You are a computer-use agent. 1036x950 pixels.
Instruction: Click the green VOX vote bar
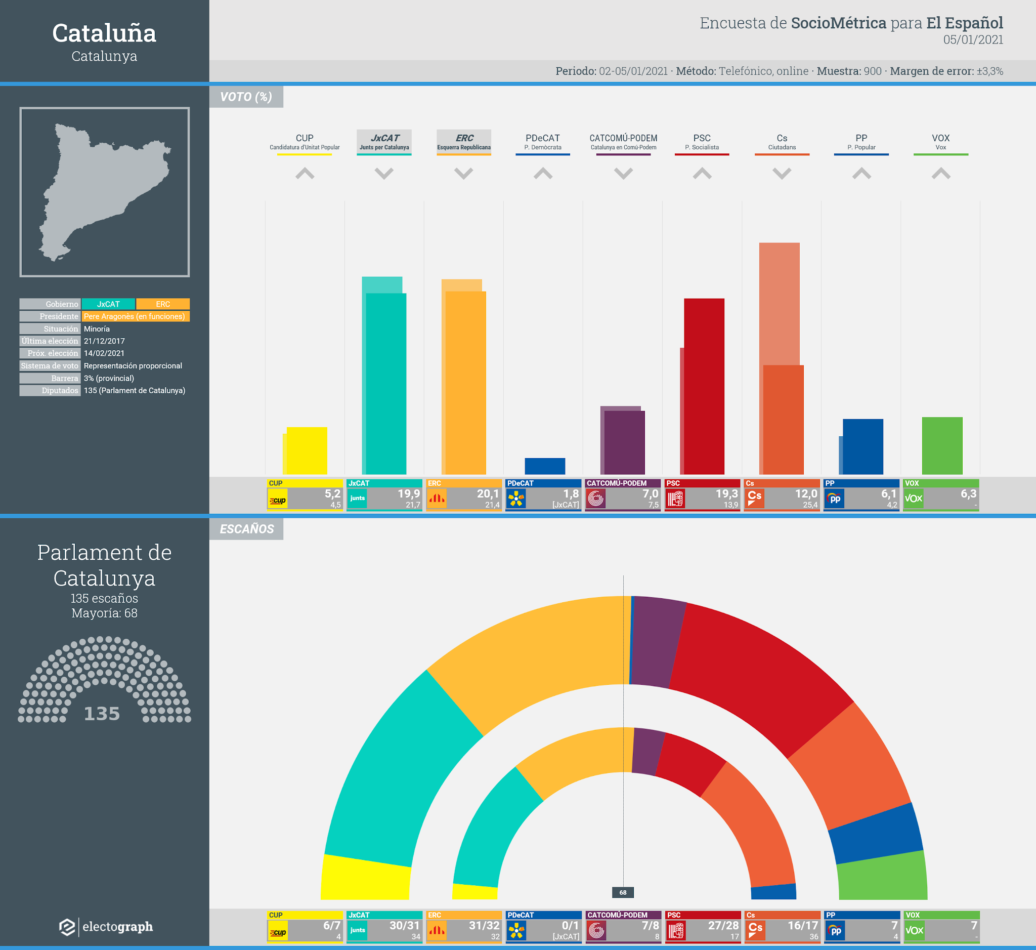point(942,445)
